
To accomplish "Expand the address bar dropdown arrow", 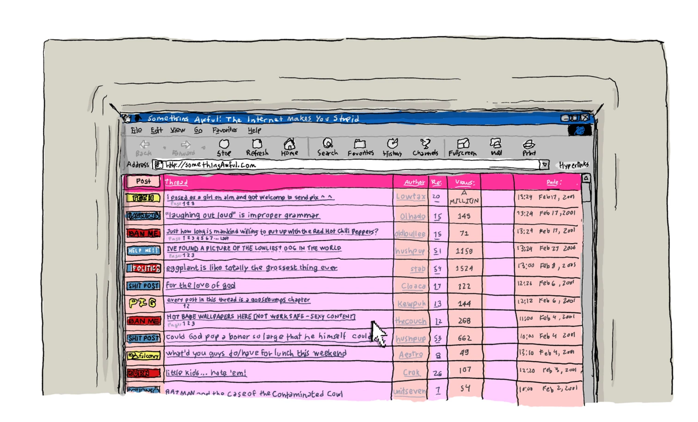I will pyautogui.click(x=544, y=165).
